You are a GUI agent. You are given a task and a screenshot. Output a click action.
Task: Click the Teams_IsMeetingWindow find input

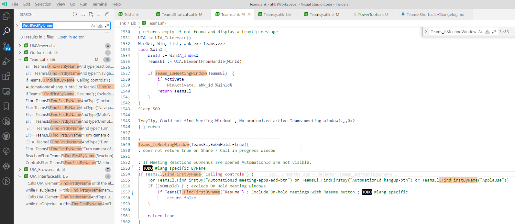(453, 31)
